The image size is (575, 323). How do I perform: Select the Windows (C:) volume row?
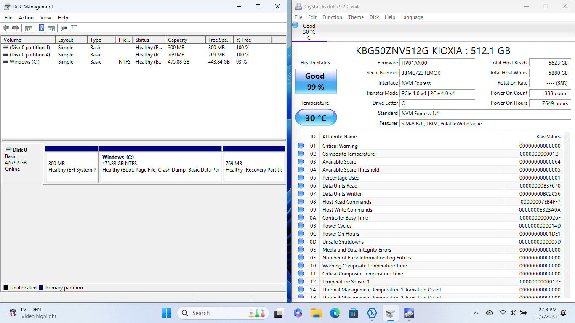point(24,62)
